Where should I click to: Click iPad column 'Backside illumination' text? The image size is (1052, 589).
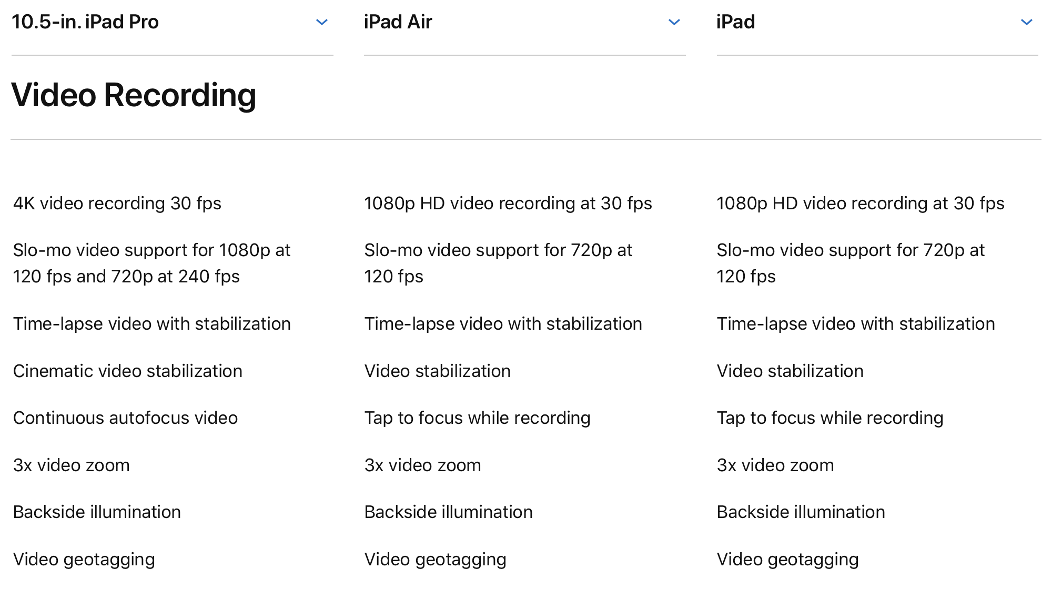pyautogui.click(x=801, y=512)
